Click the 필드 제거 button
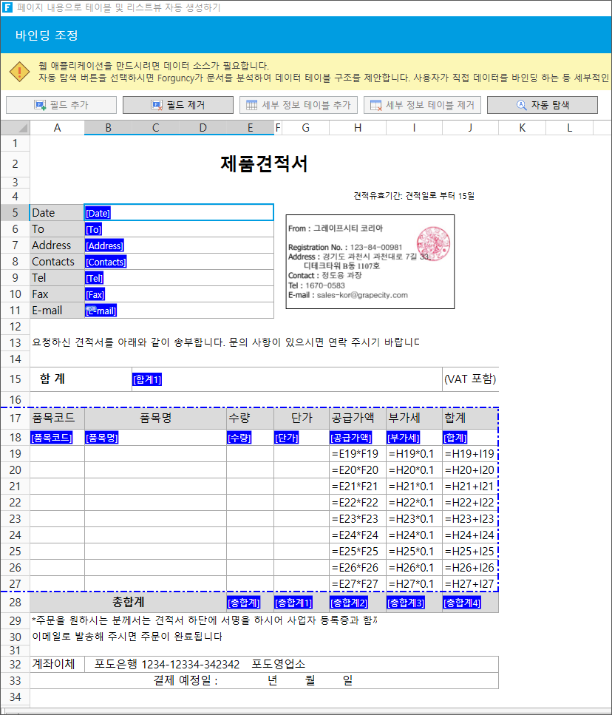Viewport: 612px width, 715px height. [177, 105]
